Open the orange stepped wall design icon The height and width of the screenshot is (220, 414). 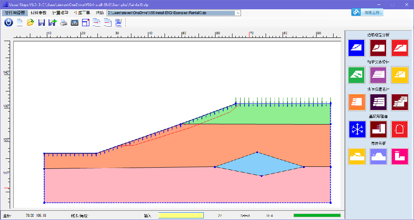(x=357, y=102)
